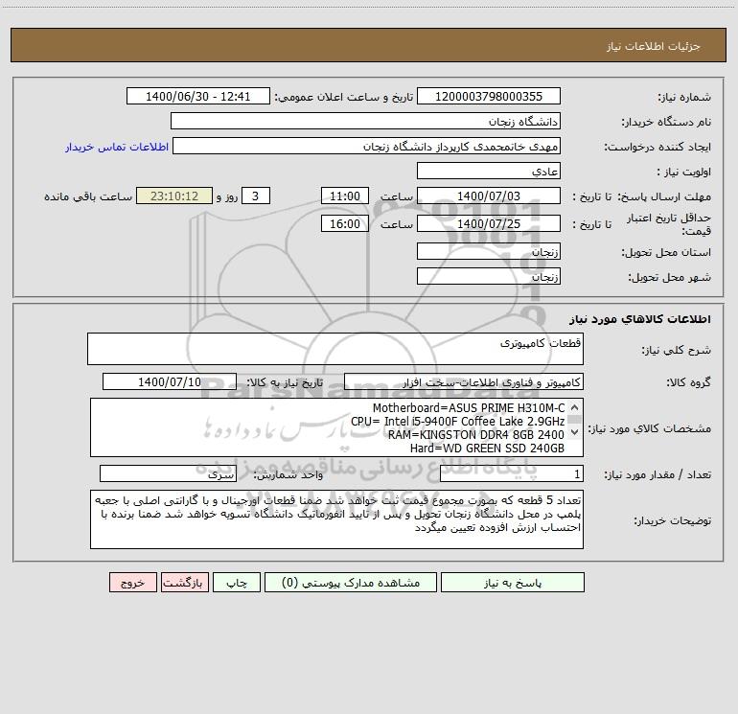Click requester field 'مهدی خانمحمدی کارپرداز'
Image resolution: width=738 pixels, height=714 pixels.
click(x=366, y=146)
